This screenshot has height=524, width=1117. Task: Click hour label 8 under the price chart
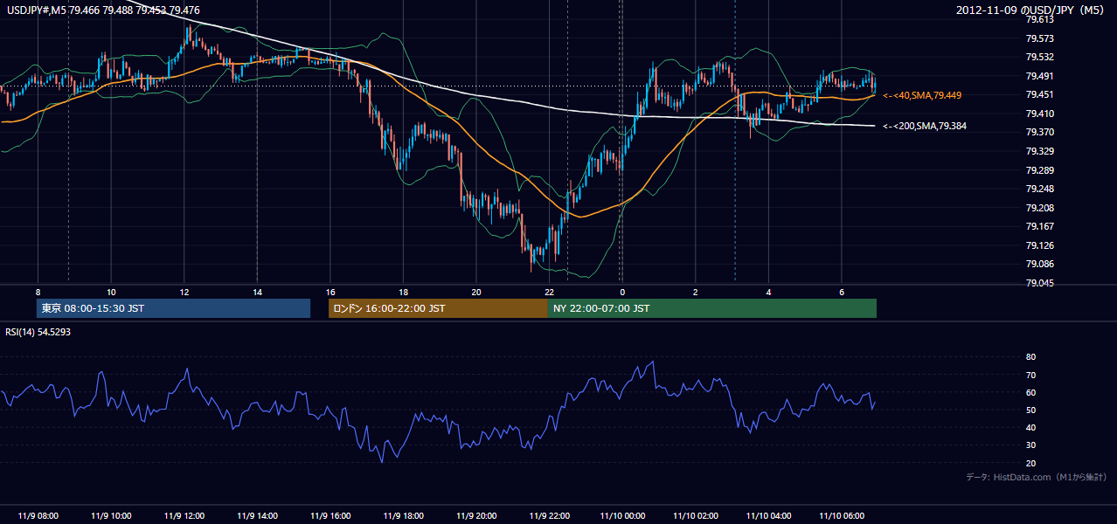(x=38, y=292)
